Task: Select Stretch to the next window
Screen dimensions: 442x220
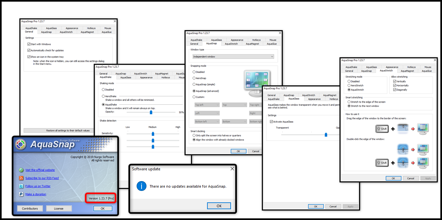Action: click(x=349, y=106)
